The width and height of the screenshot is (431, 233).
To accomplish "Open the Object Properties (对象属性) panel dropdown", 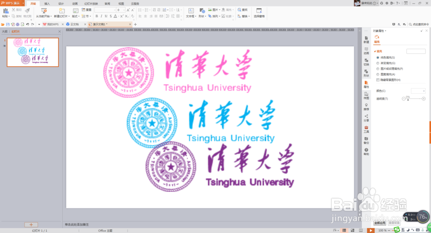I will click(386, 31).
